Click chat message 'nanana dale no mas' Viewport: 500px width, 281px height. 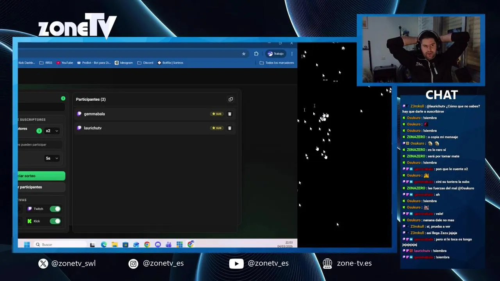point(438,220)
